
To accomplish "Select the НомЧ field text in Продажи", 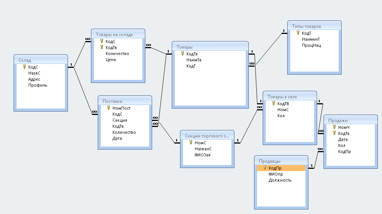I will 344,127.
